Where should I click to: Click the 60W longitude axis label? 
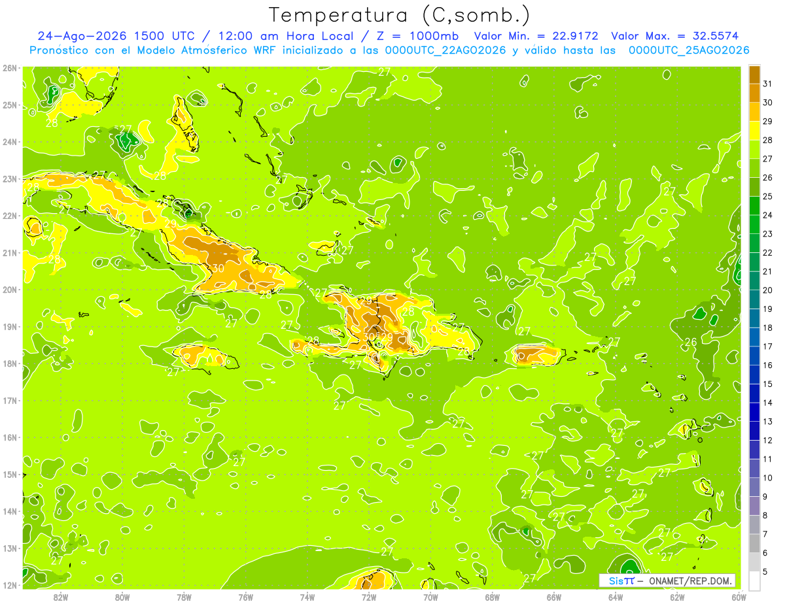tap(739, 598)
